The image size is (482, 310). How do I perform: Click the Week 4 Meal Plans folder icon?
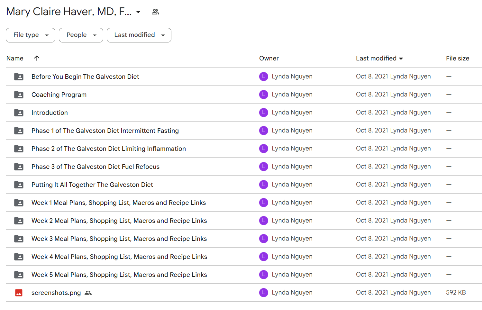coord(19,257)
